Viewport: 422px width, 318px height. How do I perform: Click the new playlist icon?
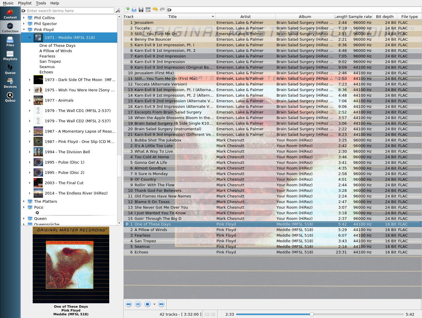pyautogui.click(x=127, y=10)
